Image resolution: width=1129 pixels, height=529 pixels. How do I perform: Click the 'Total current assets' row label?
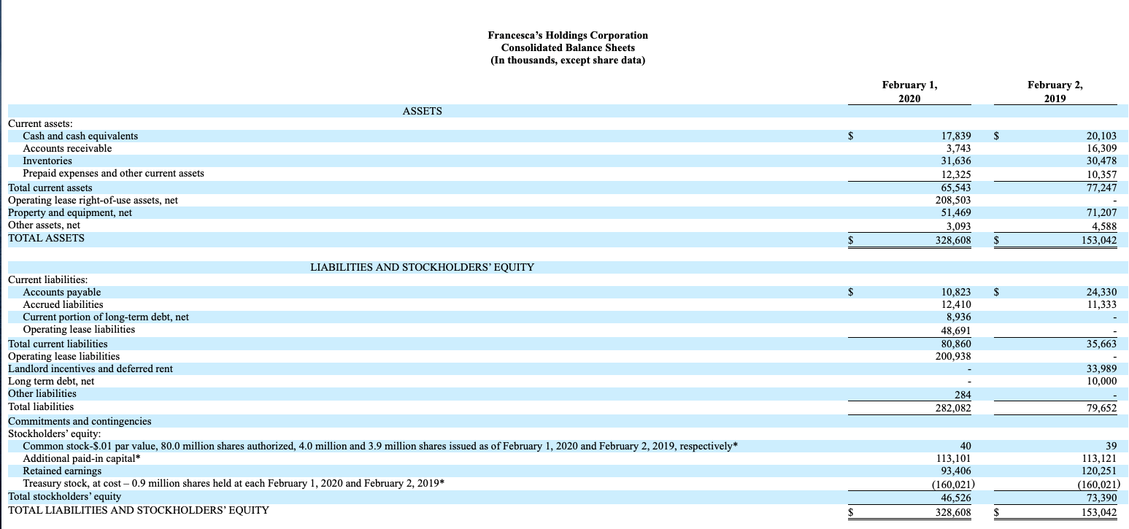click(50, 188)
